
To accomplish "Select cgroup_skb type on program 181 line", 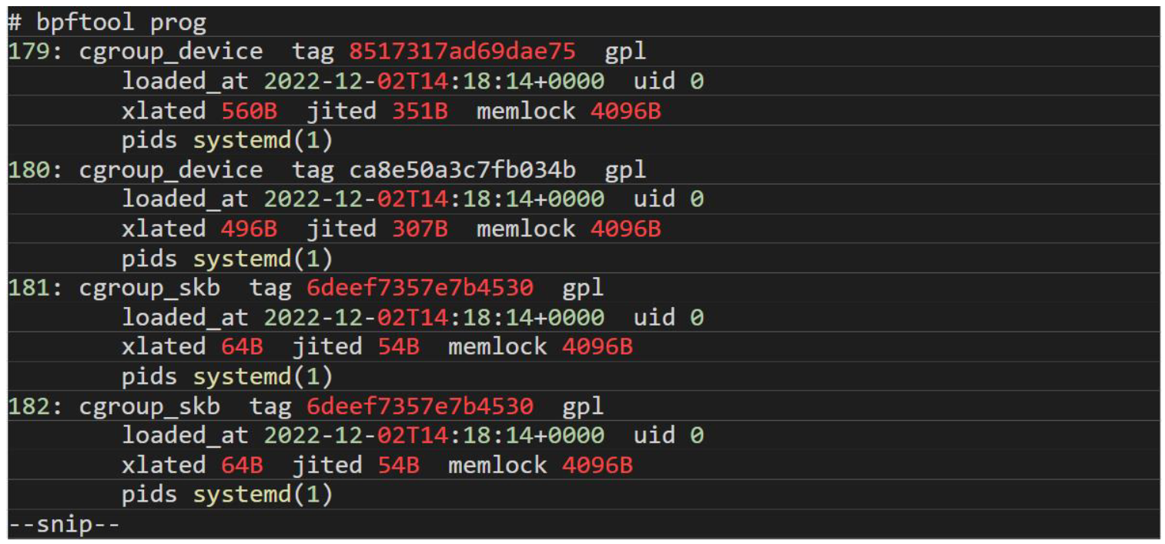I will coord(149,289).
